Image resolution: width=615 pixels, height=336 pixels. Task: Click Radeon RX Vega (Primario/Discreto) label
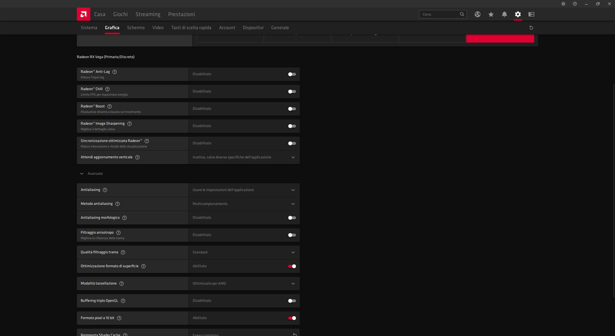coord(106,57)
